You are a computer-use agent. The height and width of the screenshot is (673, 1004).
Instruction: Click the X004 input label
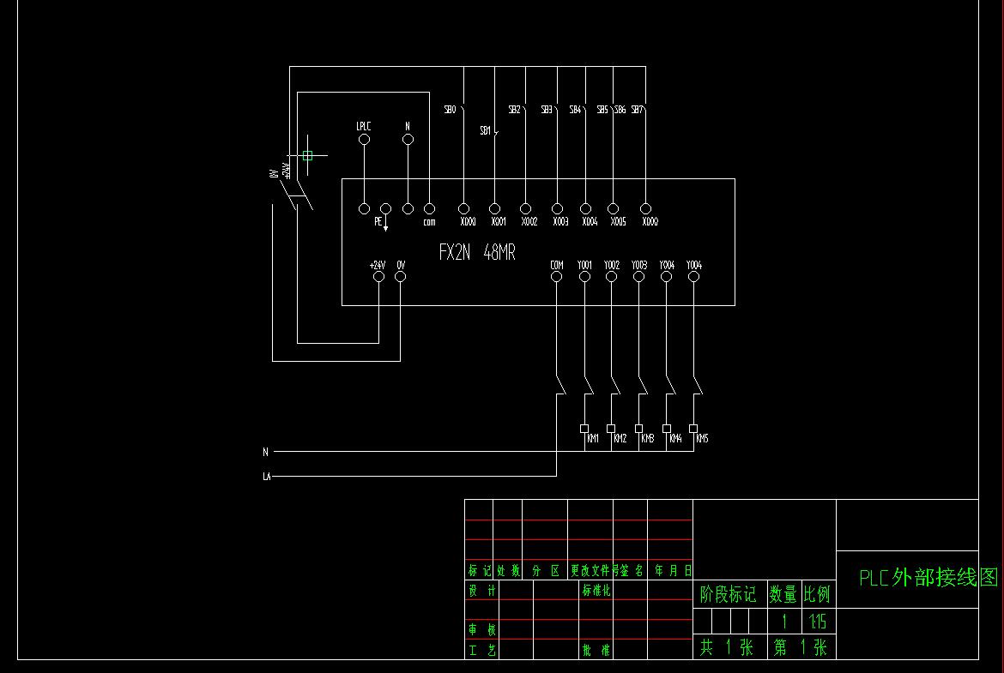[x=590, y=221]
